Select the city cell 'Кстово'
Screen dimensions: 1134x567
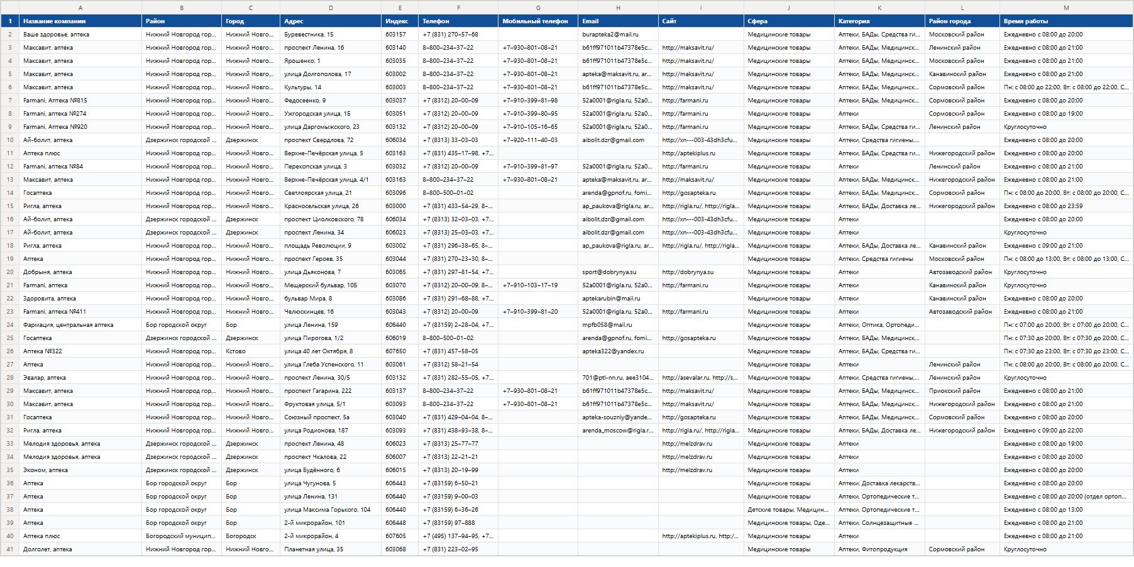pyautogui.click(x=251, y=351)
